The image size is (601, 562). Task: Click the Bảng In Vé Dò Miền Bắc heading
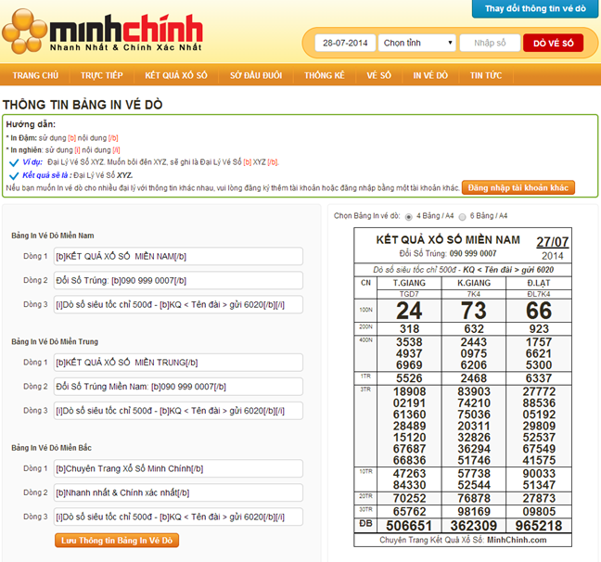coord(51,448)
